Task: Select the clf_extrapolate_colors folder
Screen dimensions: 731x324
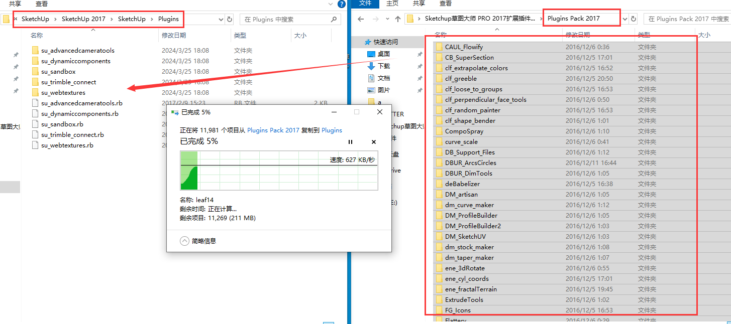Action: [476, 68]
